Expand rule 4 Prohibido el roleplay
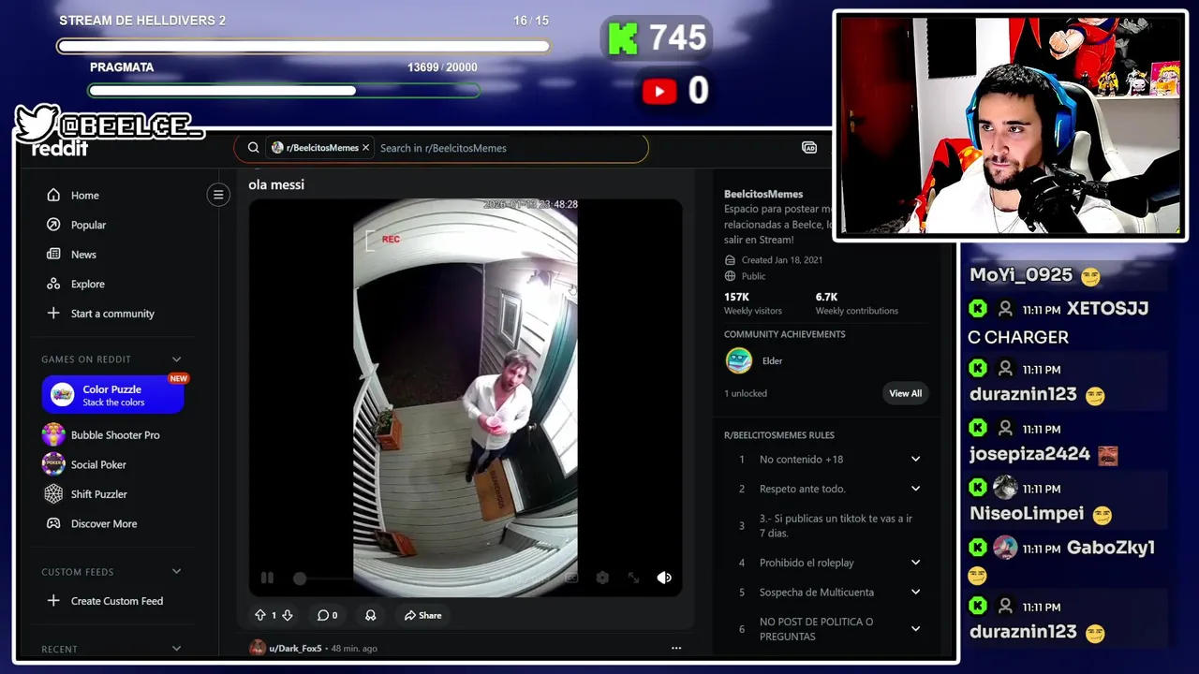Screen dimensions: 1199x674 pyautogui.click(x=915, y=563)
